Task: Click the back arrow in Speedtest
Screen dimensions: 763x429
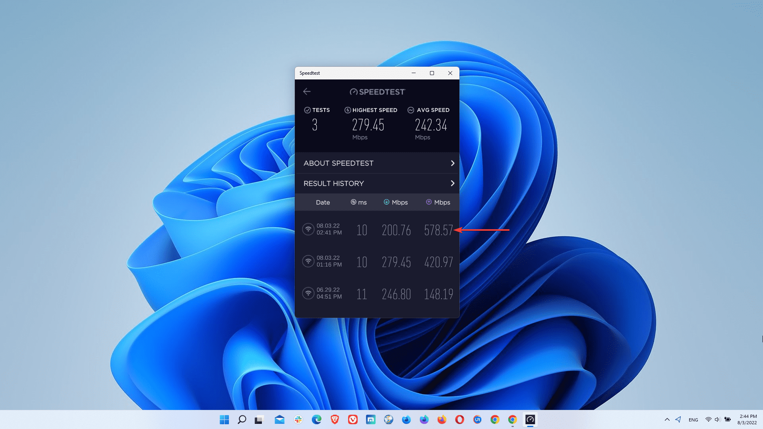Action: (307, 92)
